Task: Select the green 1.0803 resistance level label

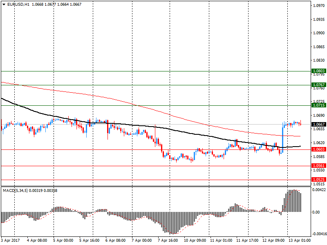Action: pyautogui.click(x=319, y=71)
